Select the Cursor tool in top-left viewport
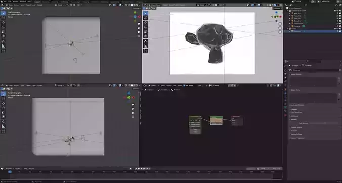Screen dimensions: 342x183 [3, 18]
